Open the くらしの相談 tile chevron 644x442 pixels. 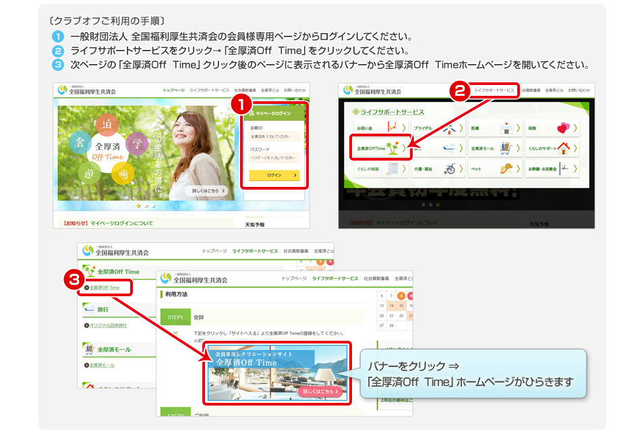(x=404, y=169)
